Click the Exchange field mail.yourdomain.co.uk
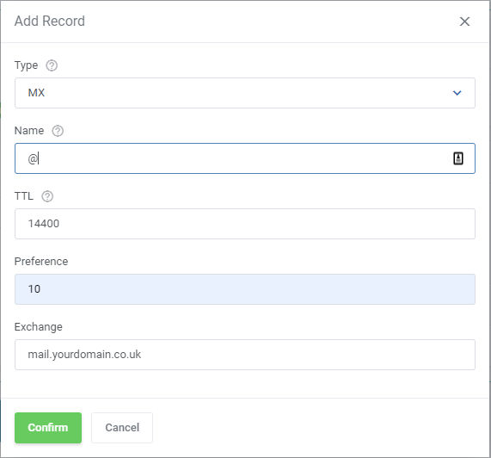 (245, 355)
